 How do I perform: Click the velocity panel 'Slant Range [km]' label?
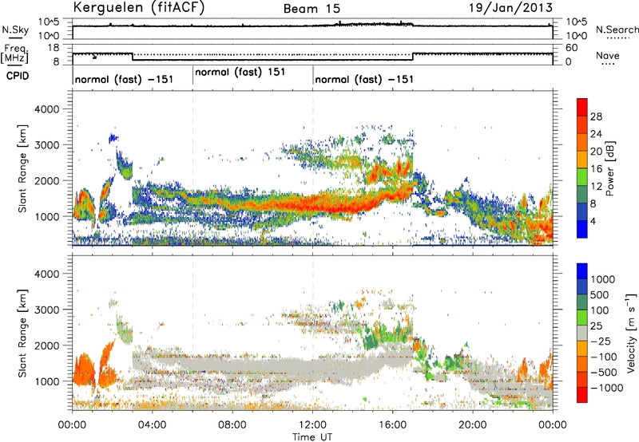point(22,333)
